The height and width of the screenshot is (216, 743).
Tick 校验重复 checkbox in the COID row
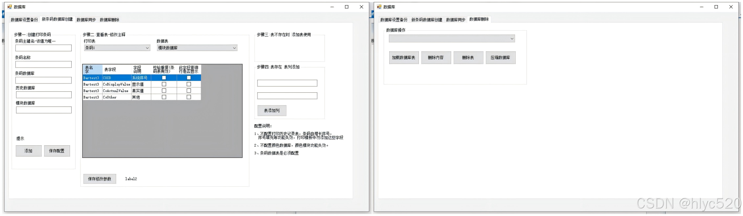[x=164, y=78]
